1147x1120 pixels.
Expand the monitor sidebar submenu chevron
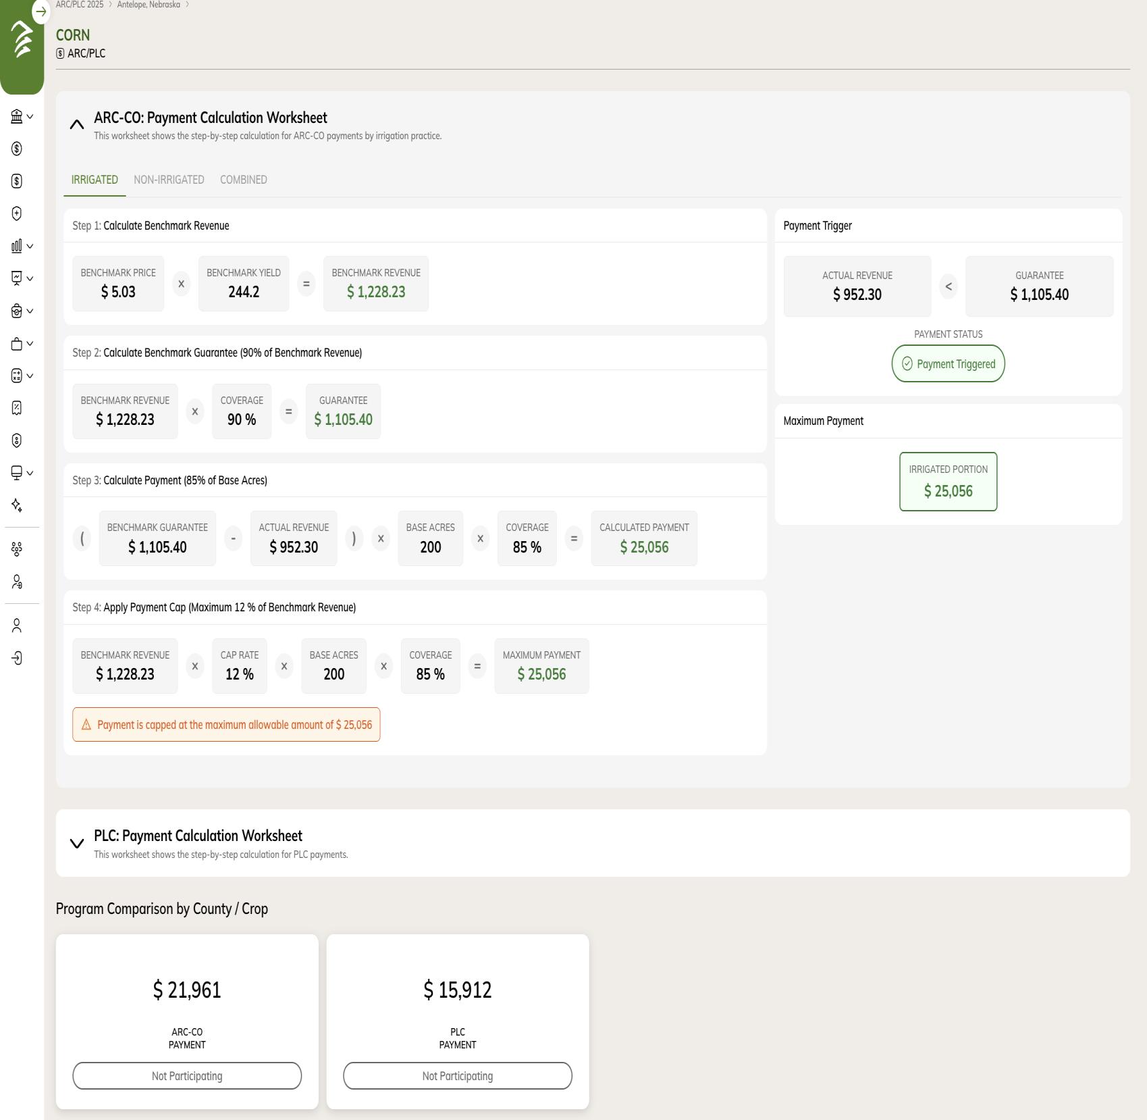tap(30, 473)
